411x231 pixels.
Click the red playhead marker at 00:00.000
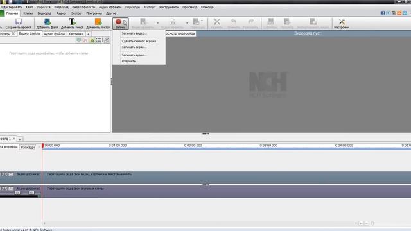pos(43,146)
